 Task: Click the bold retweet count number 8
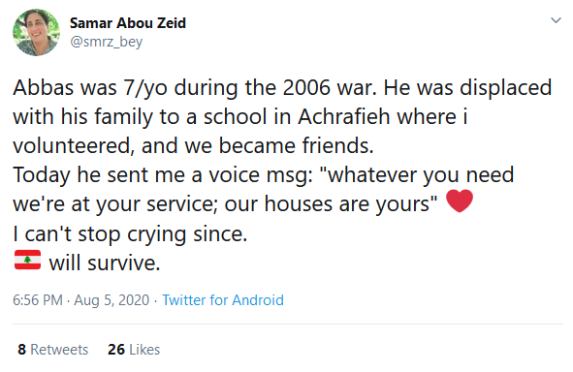22,350
